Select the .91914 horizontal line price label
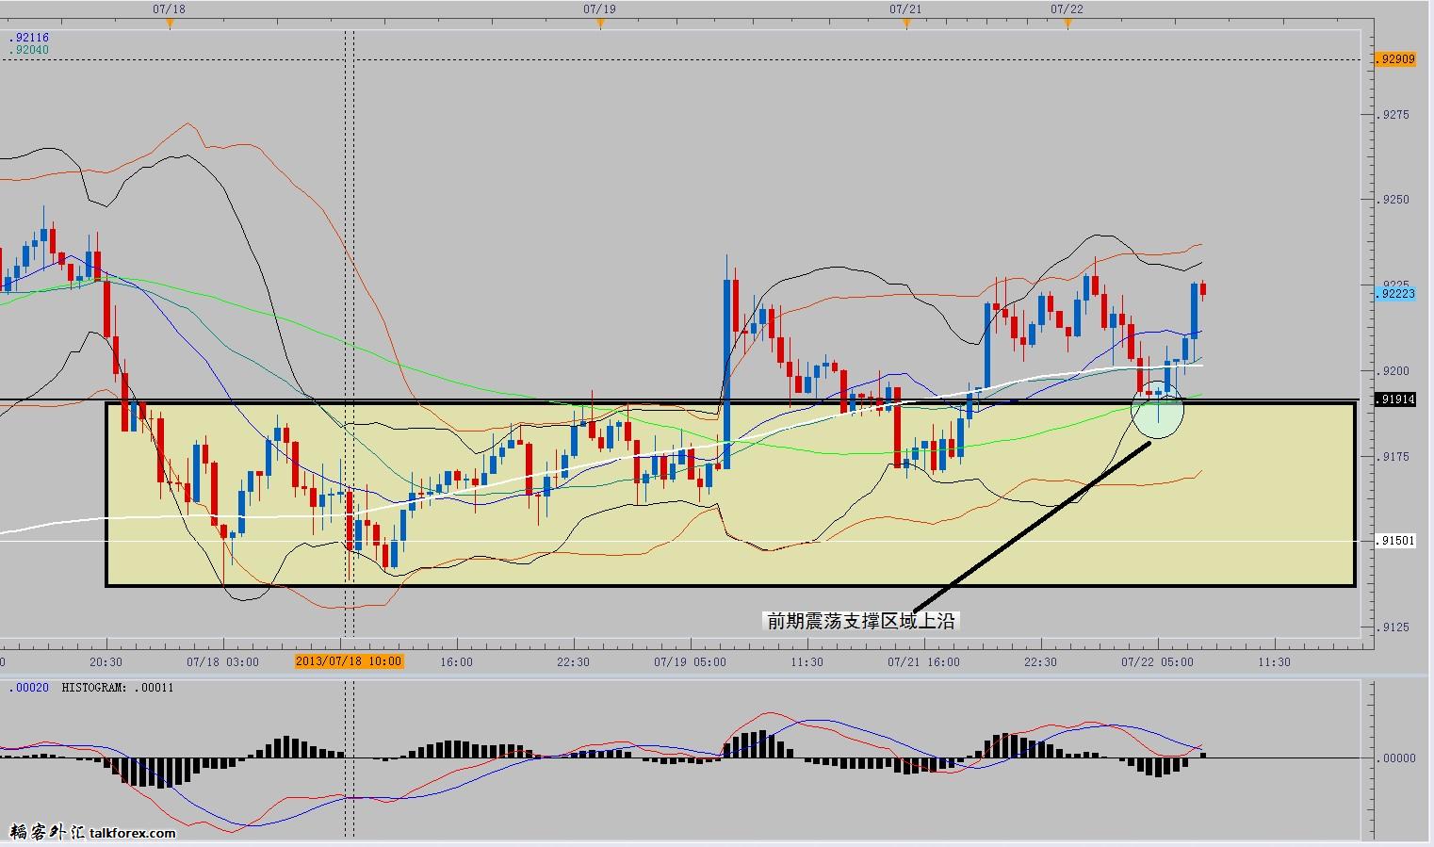1434x847 pixels. (x=1395, y=399)
